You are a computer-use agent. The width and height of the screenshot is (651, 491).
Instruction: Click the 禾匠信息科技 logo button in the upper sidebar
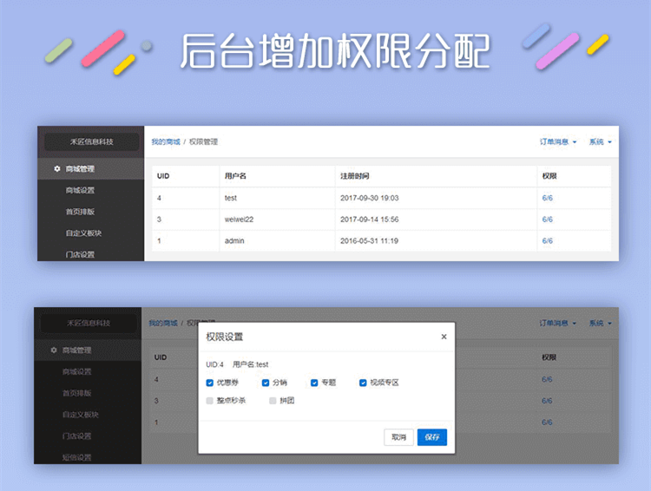click(x=91, y=141)
